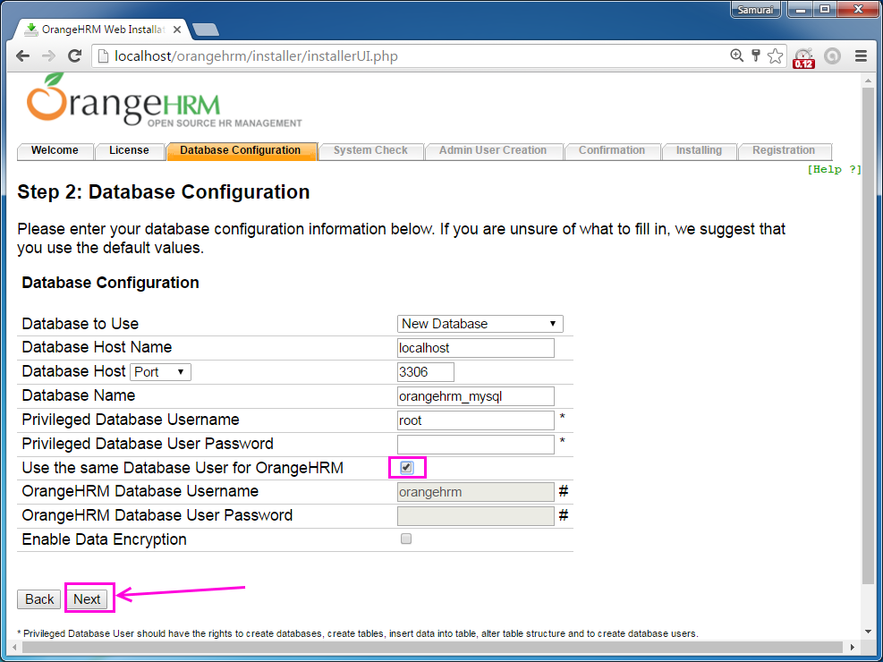Select Installing tab
Screen dimensions: 883x662
699,150
